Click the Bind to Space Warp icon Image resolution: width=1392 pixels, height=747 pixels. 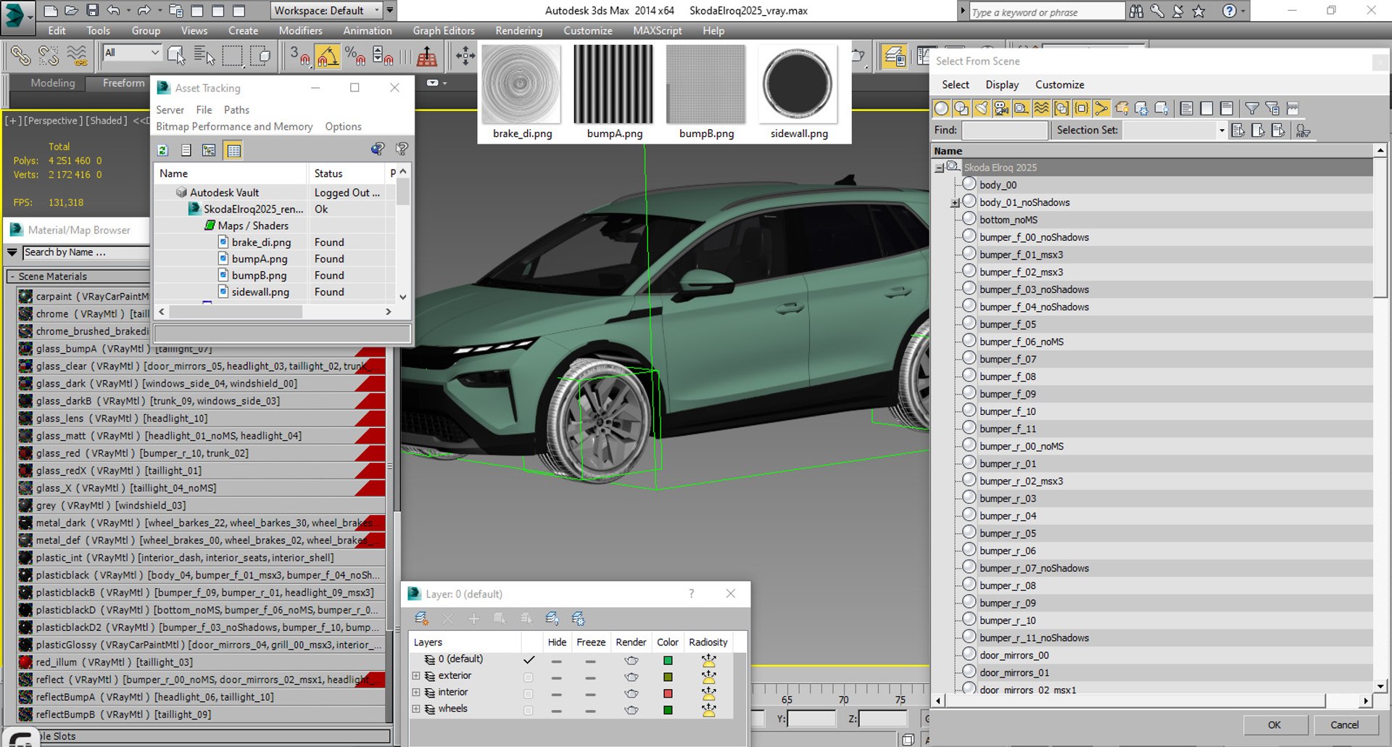click(x=76, y=56)
